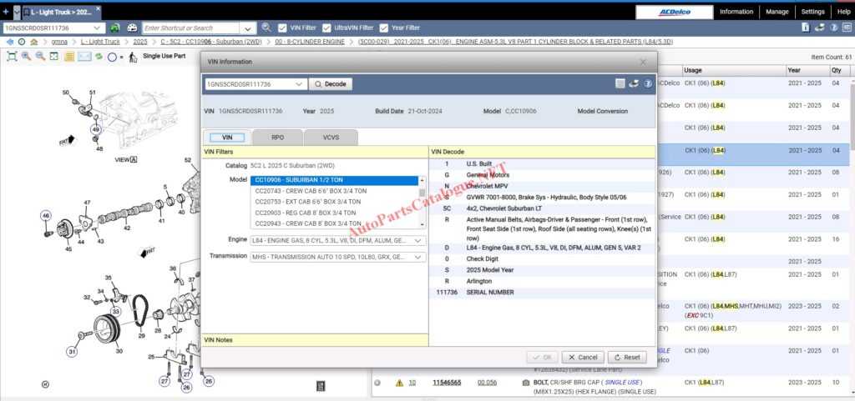Click the print icon in the main toolbar

pos(820,28)
